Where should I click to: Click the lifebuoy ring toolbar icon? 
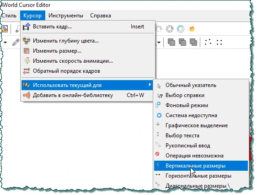point(170,29)
